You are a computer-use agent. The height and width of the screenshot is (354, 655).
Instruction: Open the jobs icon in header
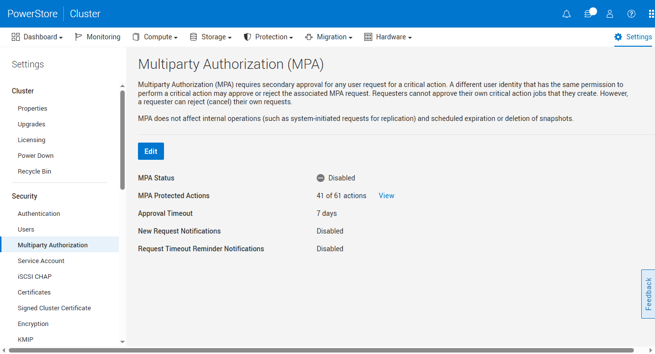tap(589, 13)
